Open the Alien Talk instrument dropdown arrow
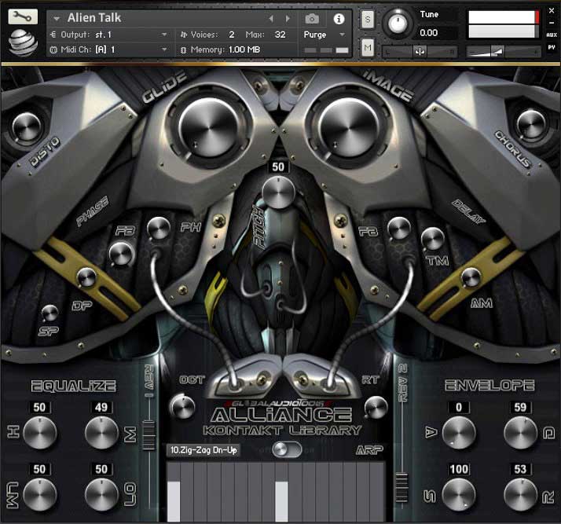 tap(56, 18)
